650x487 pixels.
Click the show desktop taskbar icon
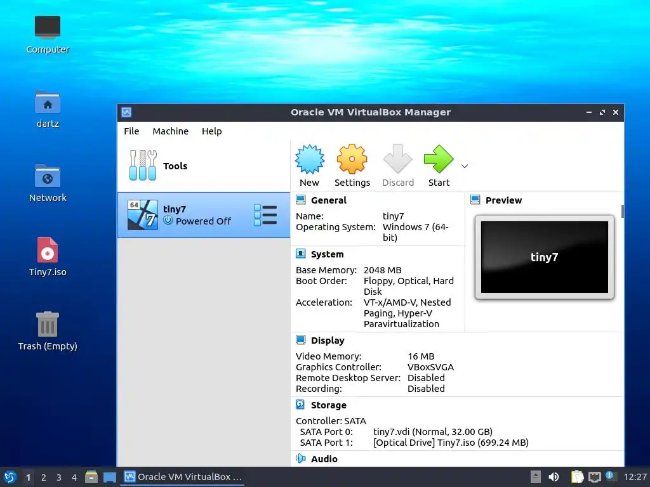pos(109,477)
